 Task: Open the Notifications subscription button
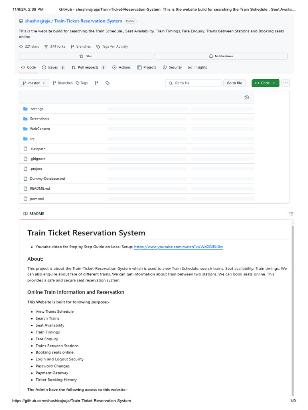(221, 56)
